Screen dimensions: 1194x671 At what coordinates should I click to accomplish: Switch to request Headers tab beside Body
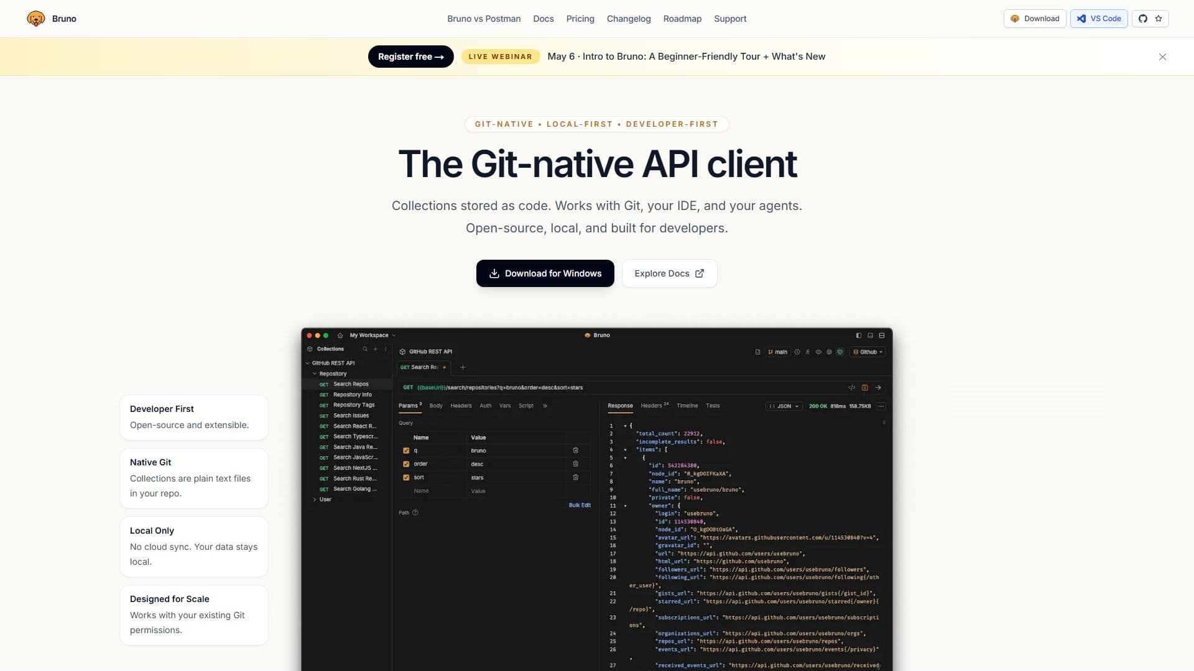coord(461,406)
